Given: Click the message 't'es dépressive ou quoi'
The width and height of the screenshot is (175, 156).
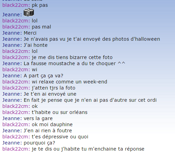Looking at the screenshot, I should 60,137.
